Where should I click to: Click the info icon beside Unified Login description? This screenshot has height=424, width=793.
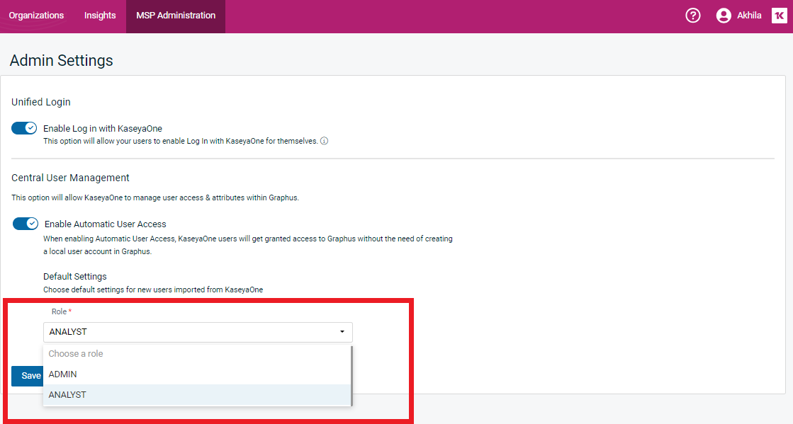pyautogui.click(x=325, y=141)
